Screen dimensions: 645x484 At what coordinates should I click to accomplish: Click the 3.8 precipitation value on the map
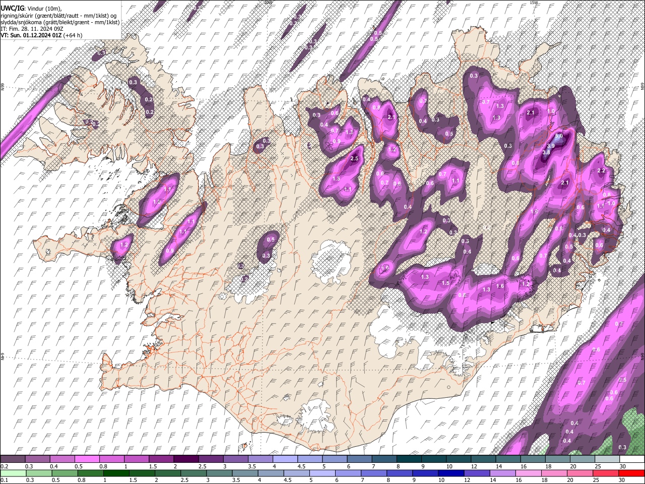pos(546,152)
